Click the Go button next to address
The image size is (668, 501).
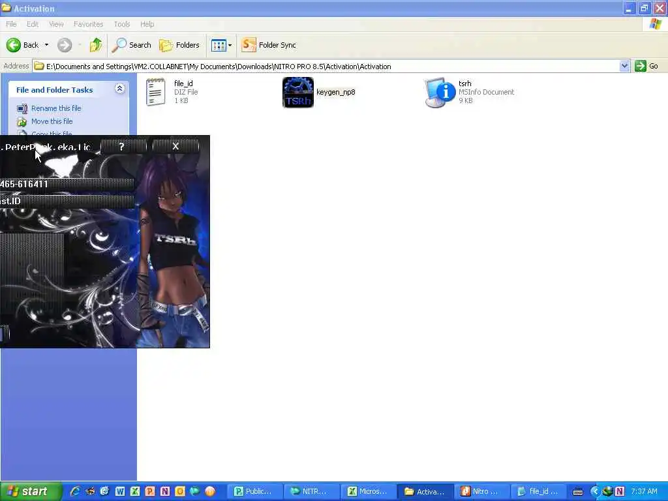[x=646, y=66]
